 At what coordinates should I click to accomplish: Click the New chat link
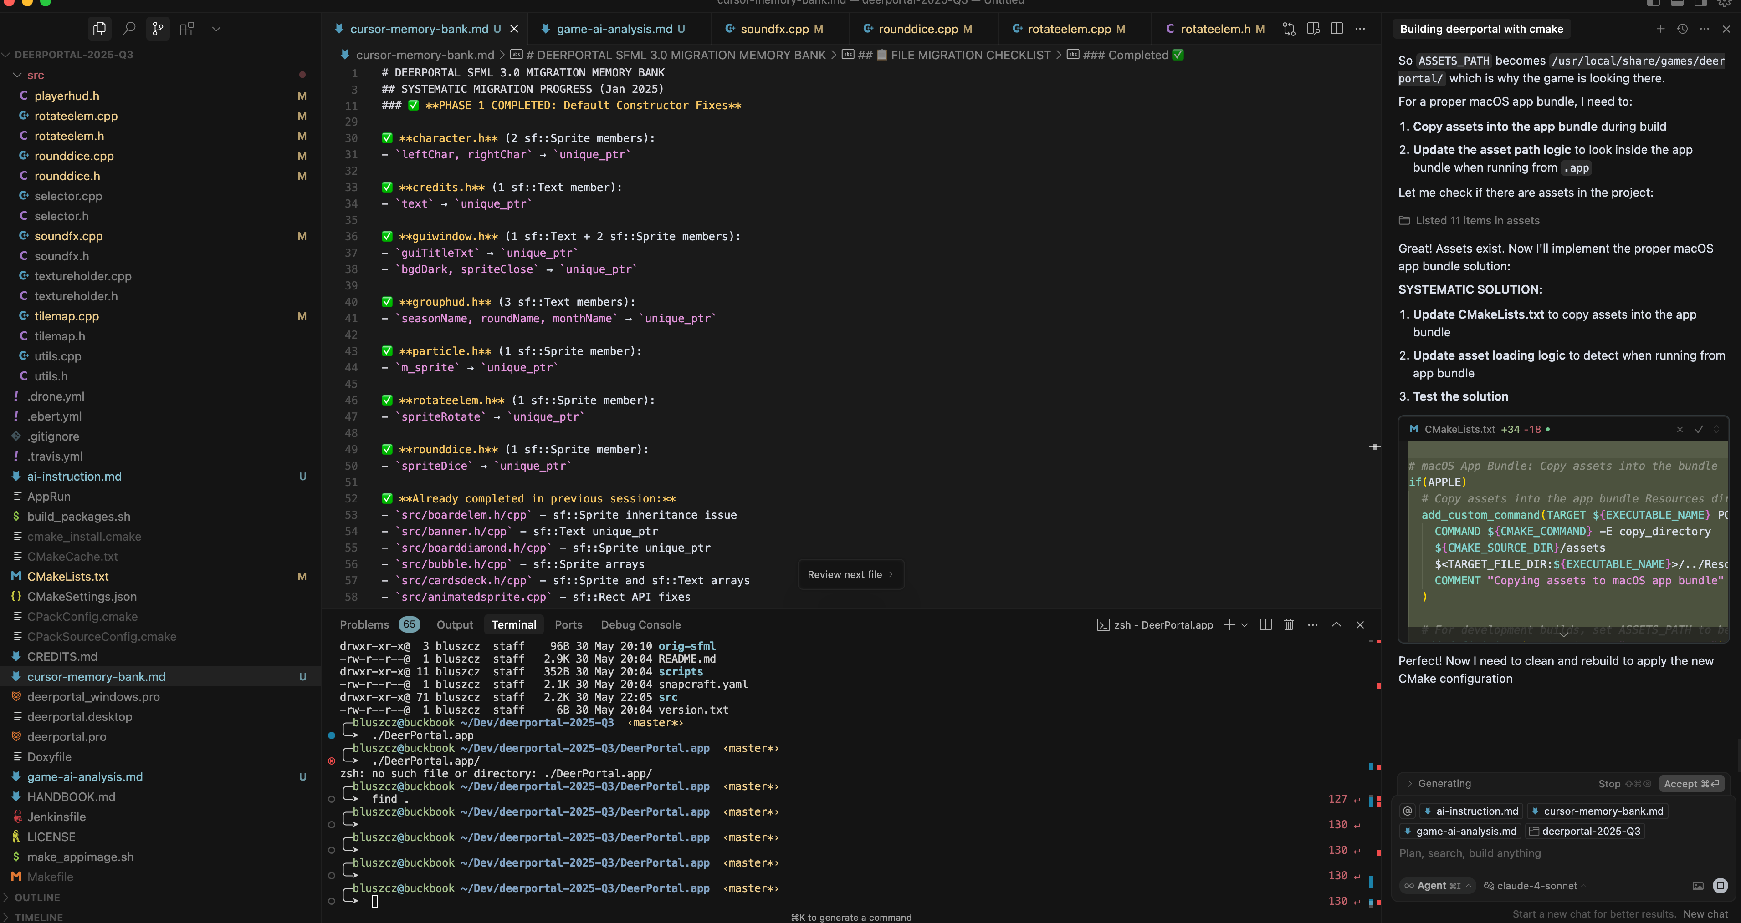1705,913
